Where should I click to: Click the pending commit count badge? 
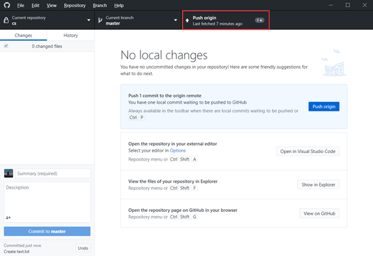coord(260,20)
